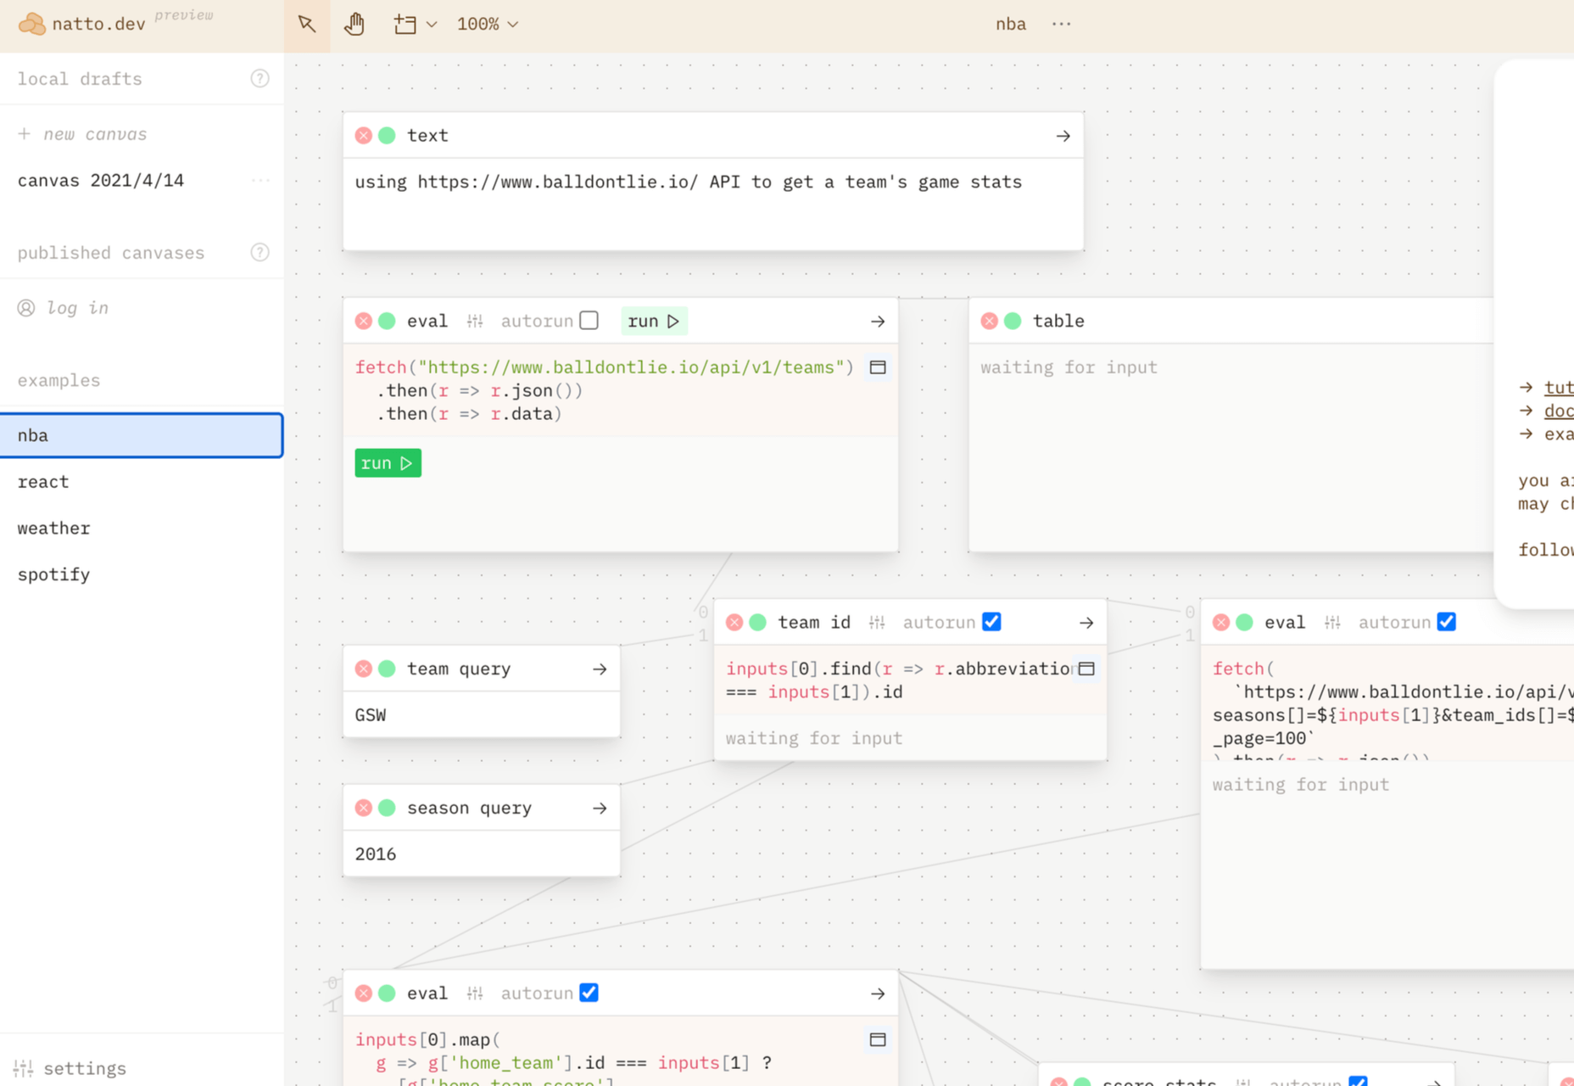Create a new canvas
The width and height of the screenshot is (1574, 1086).
pos(82,134)
